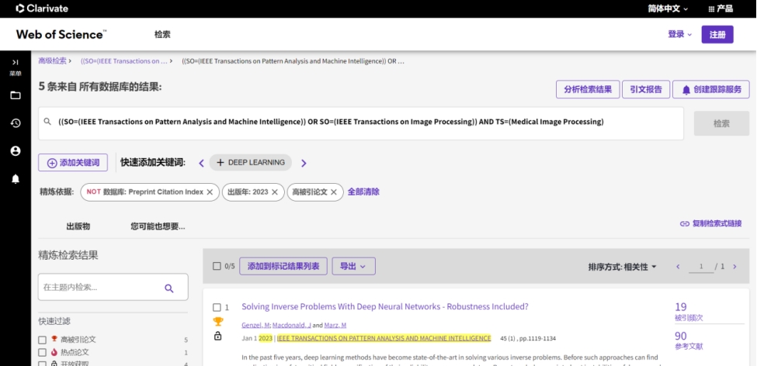This screenshot has width=757, height=366.
Task: Click 全部清除 to clear all filters
Action: pyautogui.click(x=363, y=192)
